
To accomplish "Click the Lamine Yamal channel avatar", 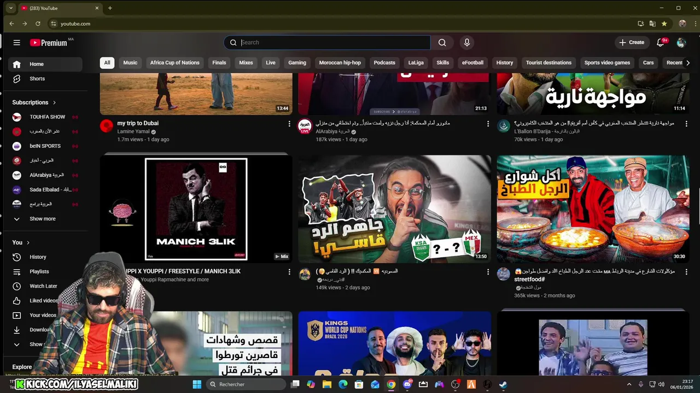I will (107, 126).
